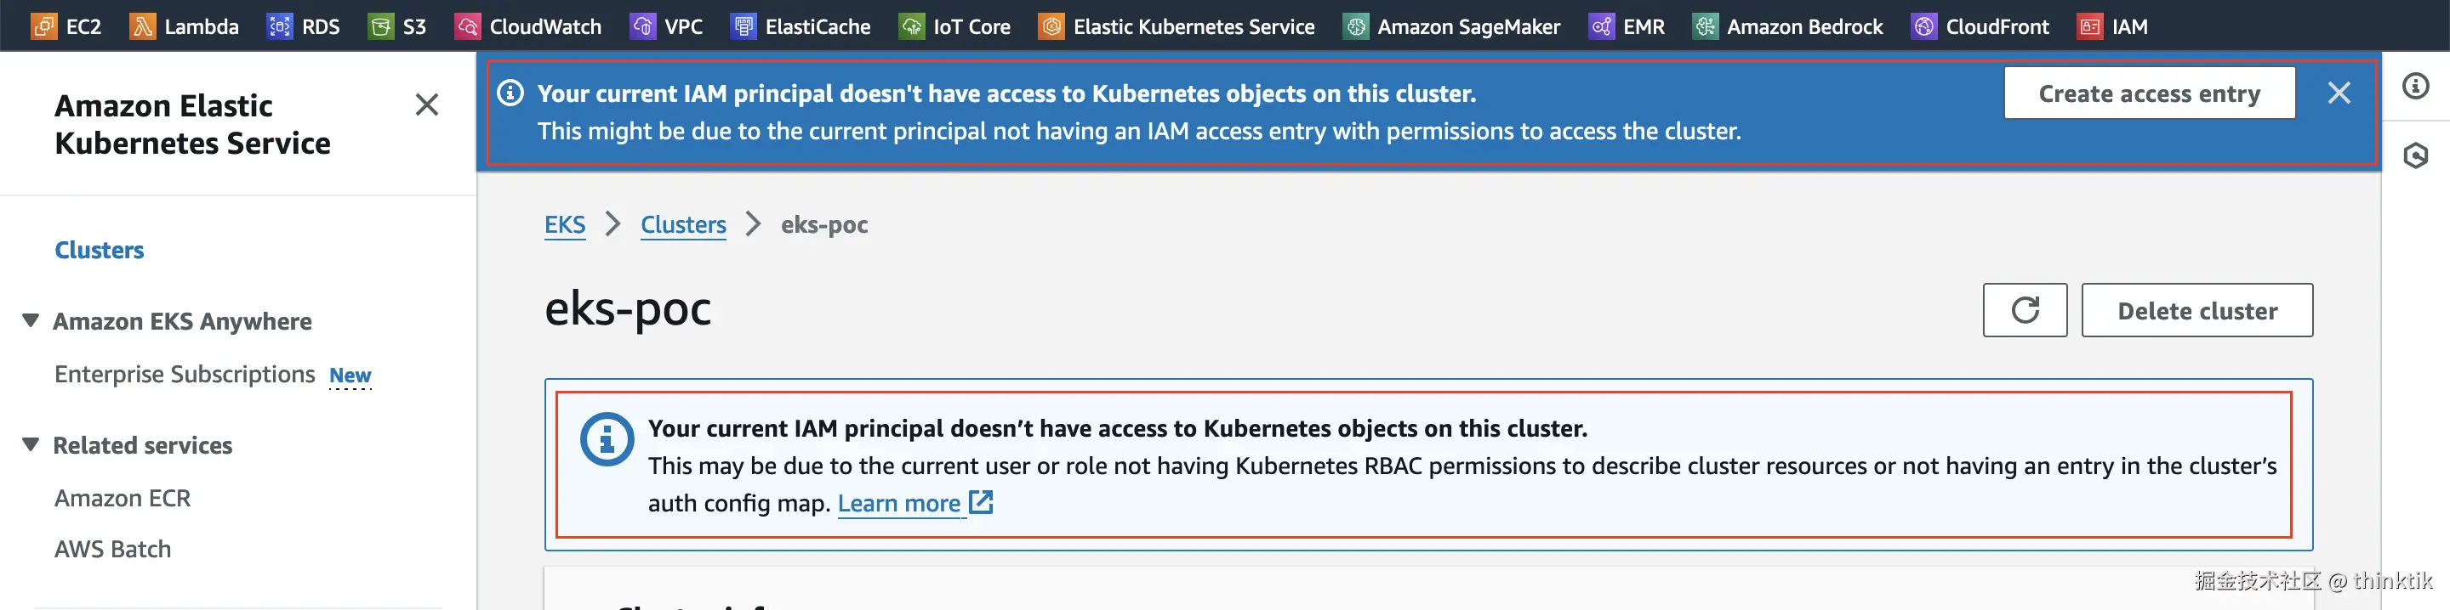The height and width of the screenshot is (610, 2450).
Task: Open the EC2 service shortcut icon
Action: [43, 26]
